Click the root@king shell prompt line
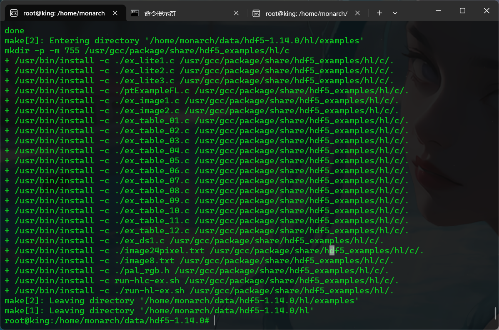 coord(107,320)
